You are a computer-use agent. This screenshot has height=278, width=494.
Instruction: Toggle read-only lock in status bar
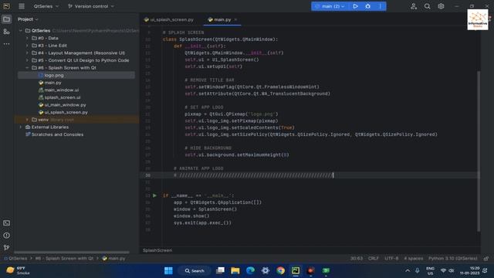coord(486,259)
